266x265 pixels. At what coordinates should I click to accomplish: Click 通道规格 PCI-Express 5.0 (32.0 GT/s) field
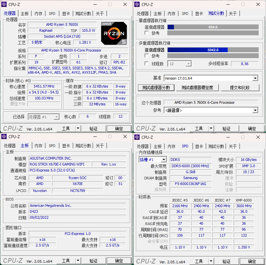pyautogui.click(x=77, y=170)
